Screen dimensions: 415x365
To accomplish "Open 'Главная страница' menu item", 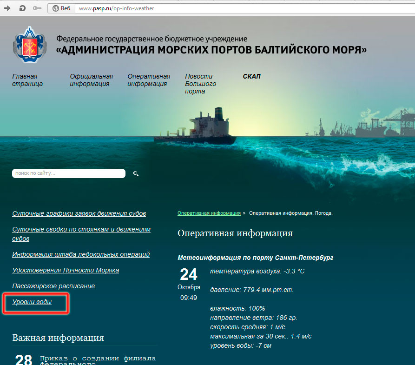I will coord(27,80).
